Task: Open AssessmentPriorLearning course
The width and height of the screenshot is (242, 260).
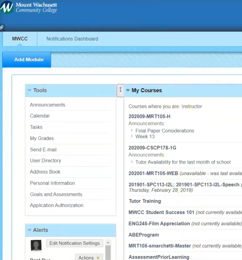Action: [x=159, y=257]
